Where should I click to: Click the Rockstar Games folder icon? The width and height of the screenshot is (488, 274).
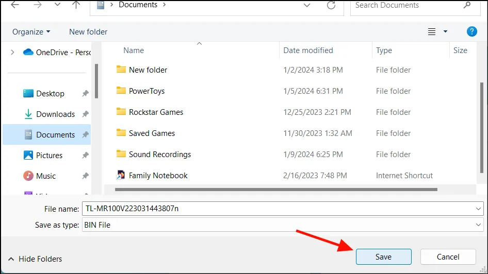point(121,112)
